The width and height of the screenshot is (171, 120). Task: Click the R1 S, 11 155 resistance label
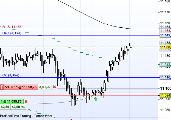pyautogui.click(x=12, y=27)
